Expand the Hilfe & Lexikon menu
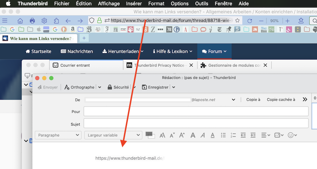This screenshot has width=317, height=169. 173,51
